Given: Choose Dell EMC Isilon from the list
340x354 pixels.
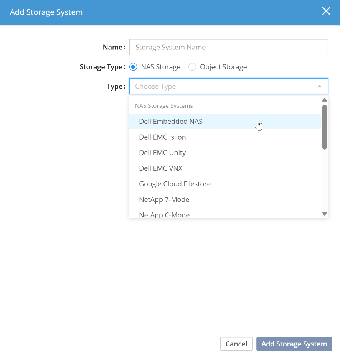Looking at the screenshot, I should coord(225,137).
